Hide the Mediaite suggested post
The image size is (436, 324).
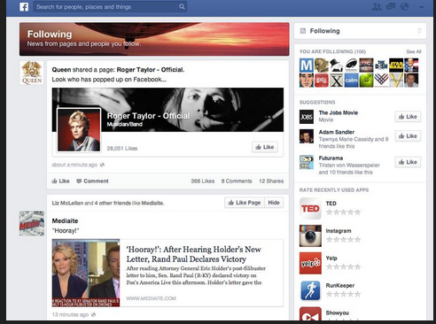tap(274, 203)
